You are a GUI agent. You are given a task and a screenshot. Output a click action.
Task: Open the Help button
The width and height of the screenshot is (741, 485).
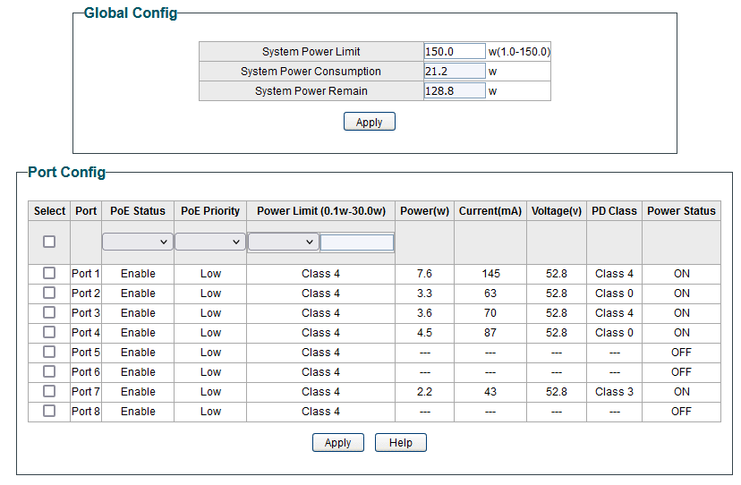[400, 443]
